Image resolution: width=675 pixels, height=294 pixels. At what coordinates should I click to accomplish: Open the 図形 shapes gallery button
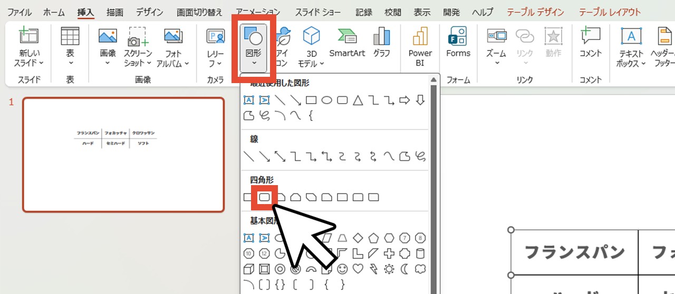[254, 47]
